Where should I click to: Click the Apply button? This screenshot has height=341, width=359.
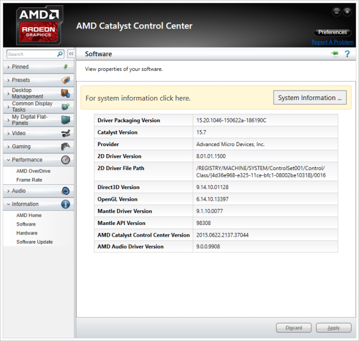334,328
